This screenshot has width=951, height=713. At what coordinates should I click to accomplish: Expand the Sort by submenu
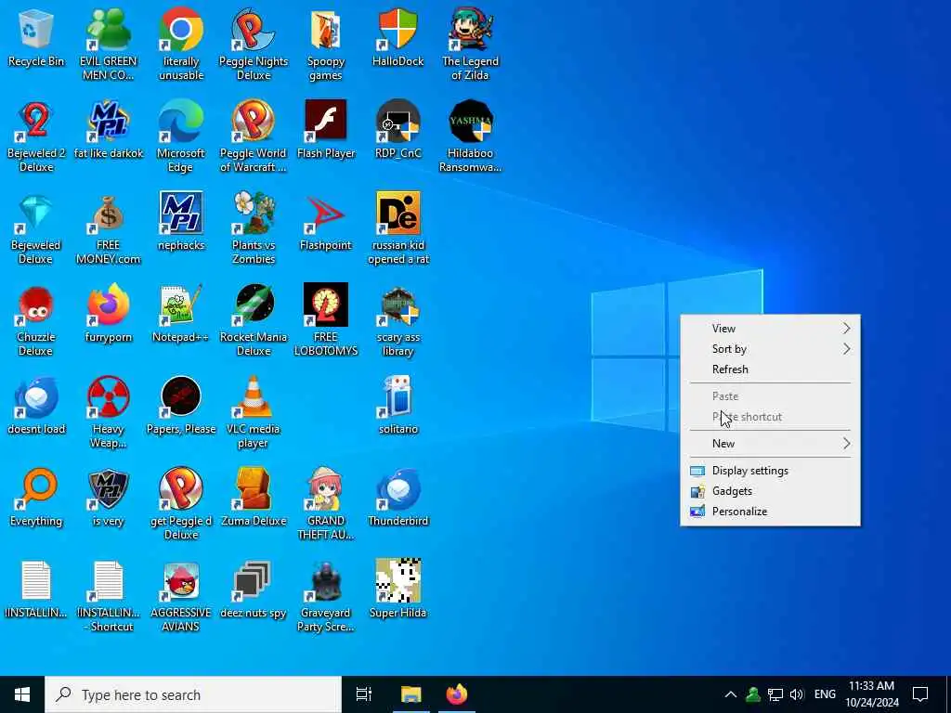[770, 349]
